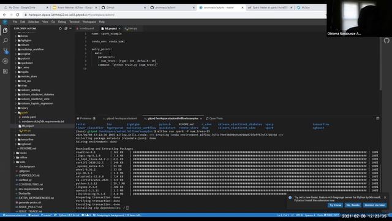Click the Ln, Col indicator in status bar
This screenshot has height=221, width=392.
click(x=283, y=215)
